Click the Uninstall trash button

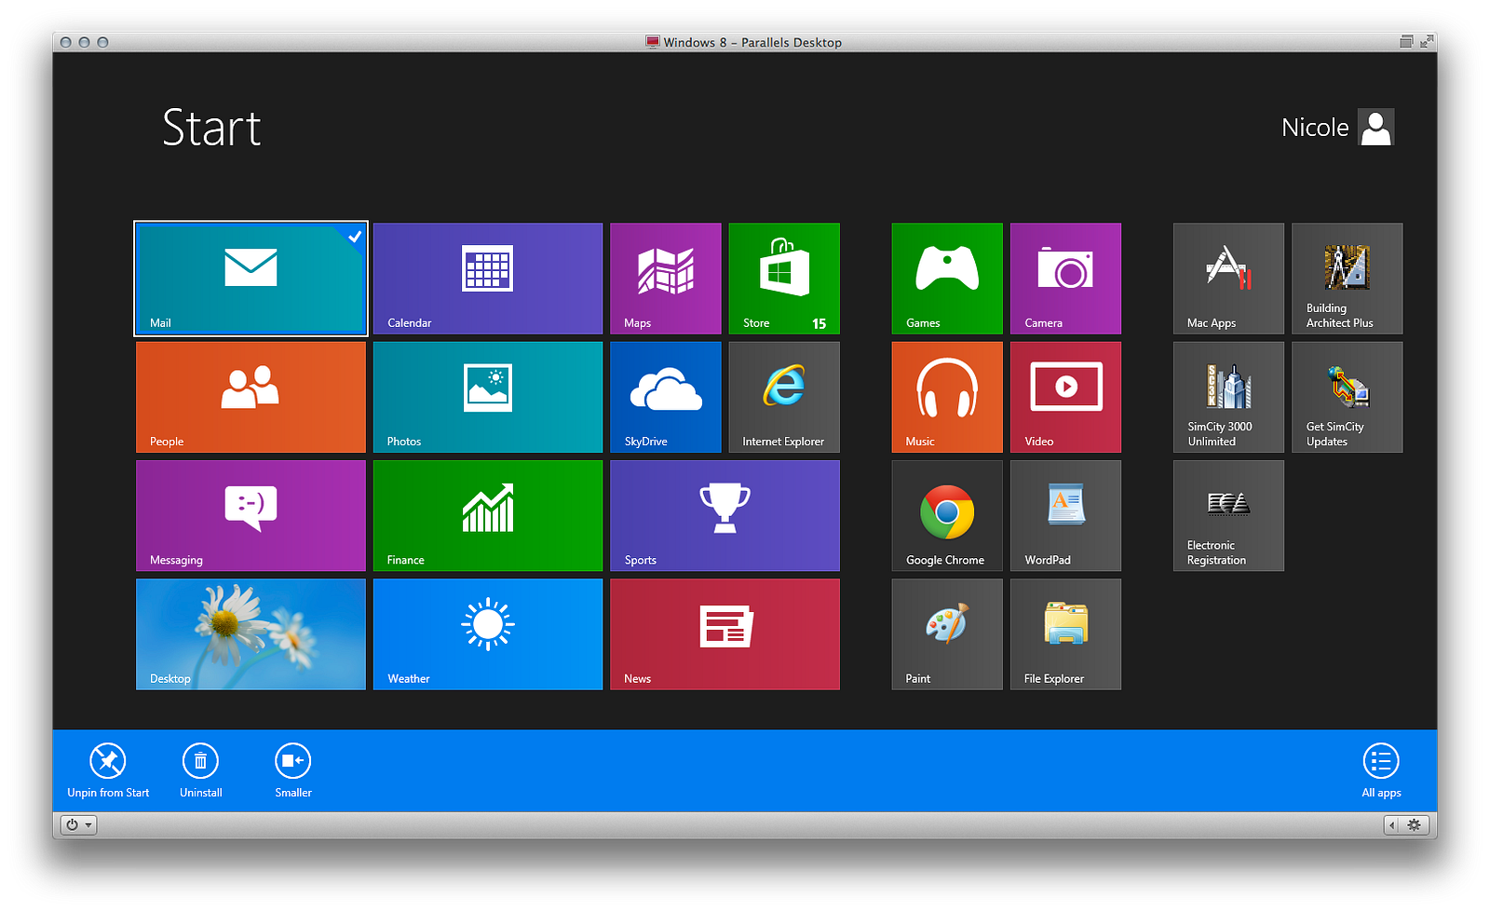[200, 770]
